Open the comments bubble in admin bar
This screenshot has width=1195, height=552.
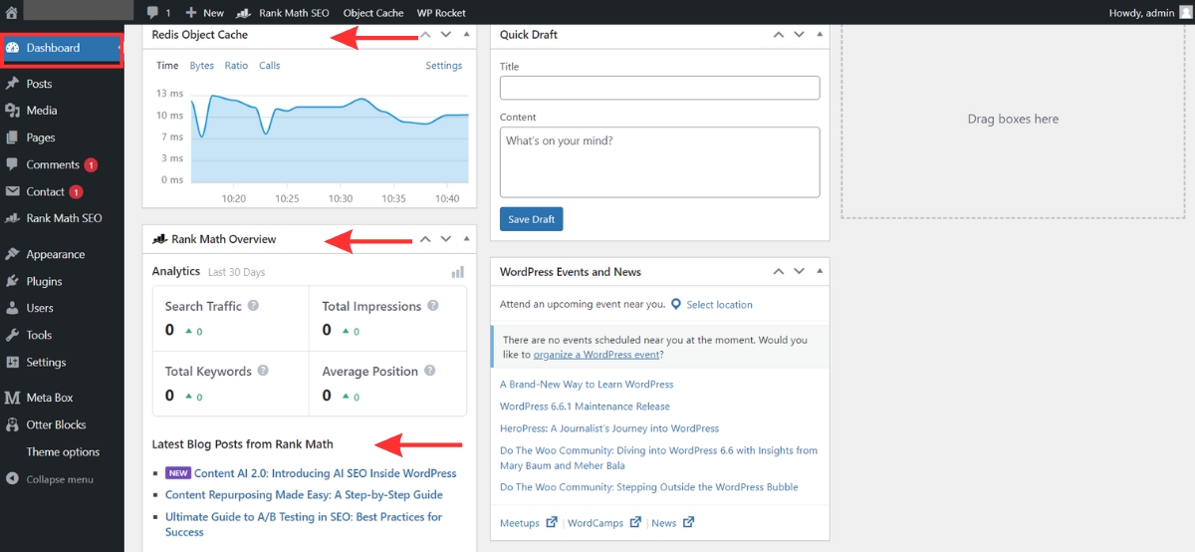[158, 12]
